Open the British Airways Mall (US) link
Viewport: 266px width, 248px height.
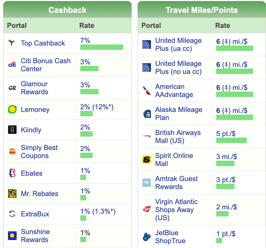pos(178,137)
